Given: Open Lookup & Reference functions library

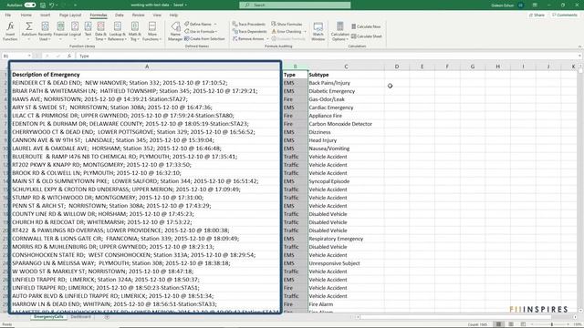Looking at the screenshot, I should (x=117, y=31).
